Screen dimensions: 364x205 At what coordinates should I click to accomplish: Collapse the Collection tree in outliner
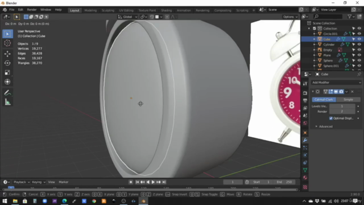[309, 28]
